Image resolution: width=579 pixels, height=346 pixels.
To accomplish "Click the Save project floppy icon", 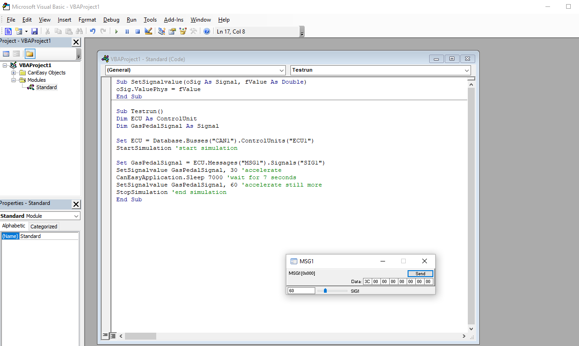I will pos(34,31).
